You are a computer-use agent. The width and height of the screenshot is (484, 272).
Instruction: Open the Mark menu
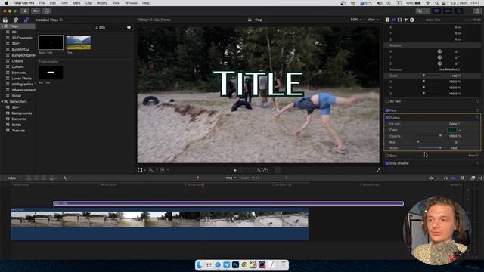(76, 3)
